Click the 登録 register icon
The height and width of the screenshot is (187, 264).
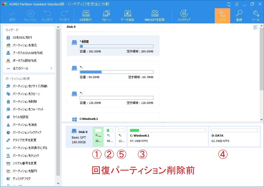pos(239,16)
